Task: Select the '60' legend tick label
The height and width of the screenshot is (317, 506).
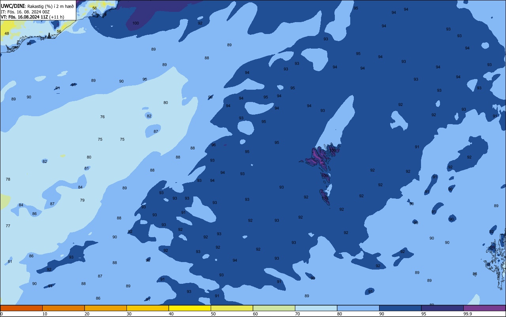Action: [255, 314]
